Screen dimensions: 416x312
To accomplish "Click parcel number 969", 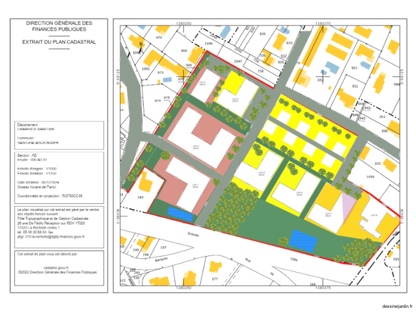I will coord(184,51).
